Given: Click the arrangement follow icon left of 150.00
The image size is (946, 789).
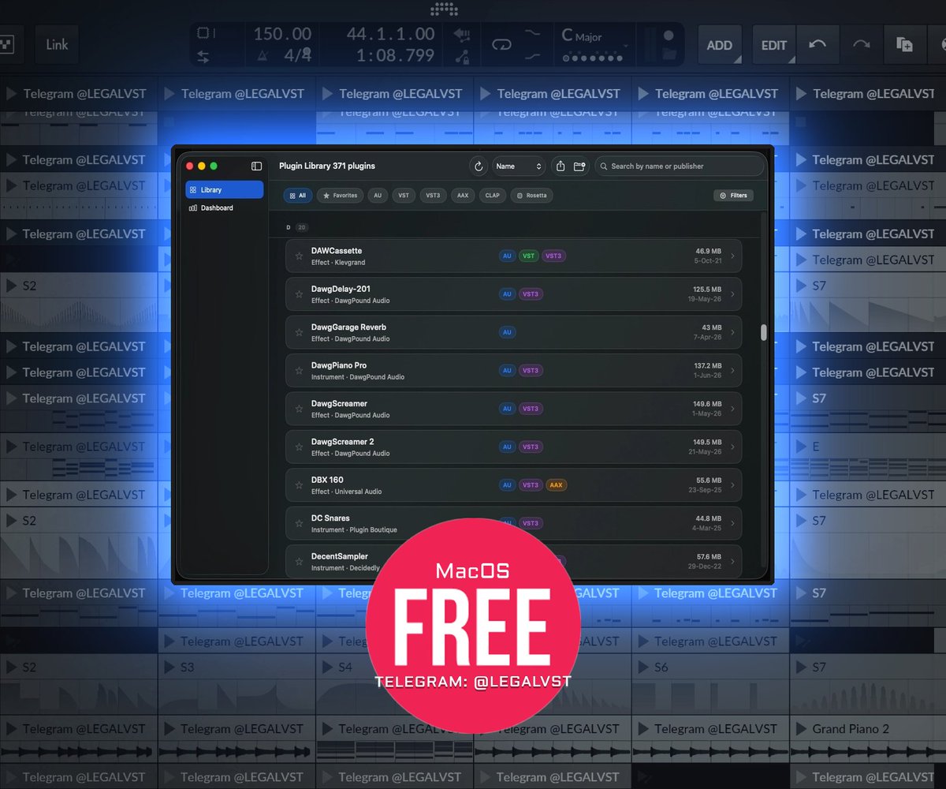Looking at the screenshot, I should [x=203, y=33].
